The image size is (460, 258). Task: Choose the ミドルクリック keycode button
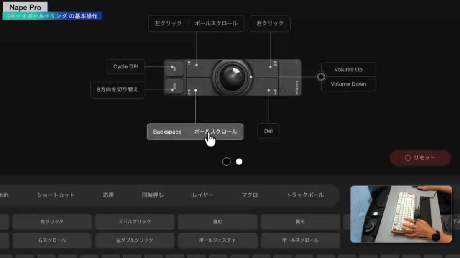click(x=135, y=222)
